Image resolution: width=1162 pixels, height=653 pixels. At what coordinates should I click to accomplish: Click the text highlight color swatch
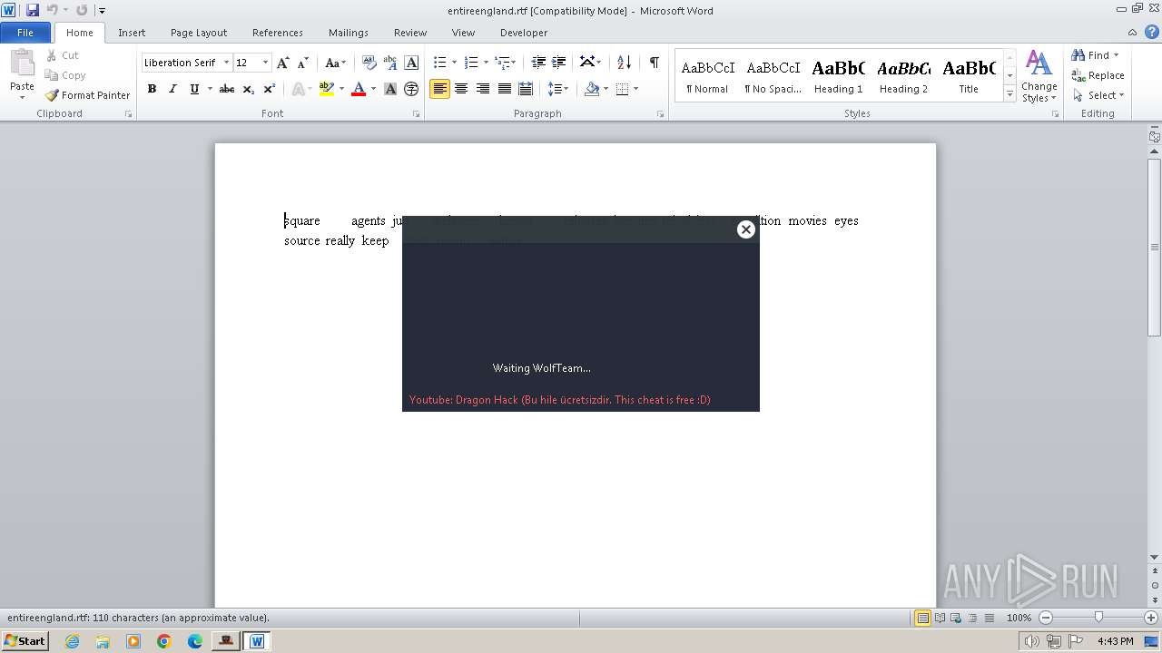point(327,89)
